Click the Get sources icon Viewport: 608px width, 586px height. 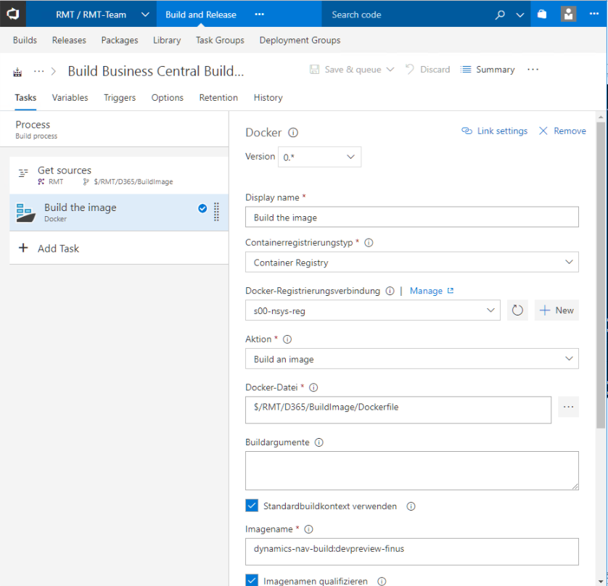23,173
